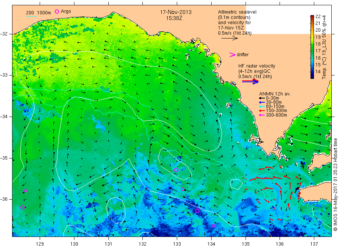Click the latitude label -36
The width and height of the screenshot is (340, 249).
[4, 199]
